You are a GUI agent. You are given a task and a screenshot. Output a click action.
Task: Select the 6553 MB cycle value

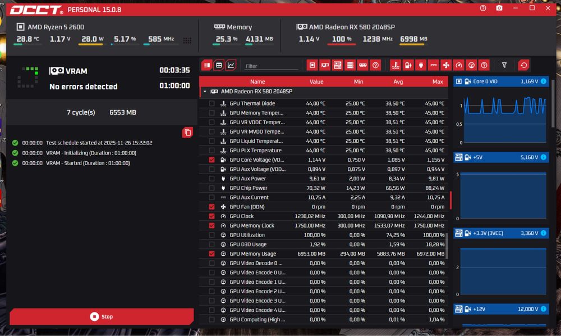(123, 112)
